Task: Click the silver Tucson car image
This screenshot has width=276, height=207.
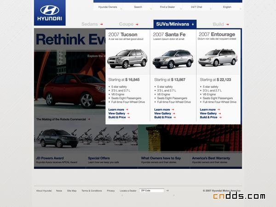Action: [x=127, y=59]
